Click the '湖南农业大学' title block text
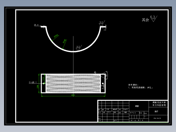 click(159, 103)
